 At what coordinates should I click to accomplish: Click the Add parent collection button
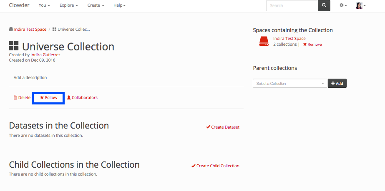[x=337, y=84]
